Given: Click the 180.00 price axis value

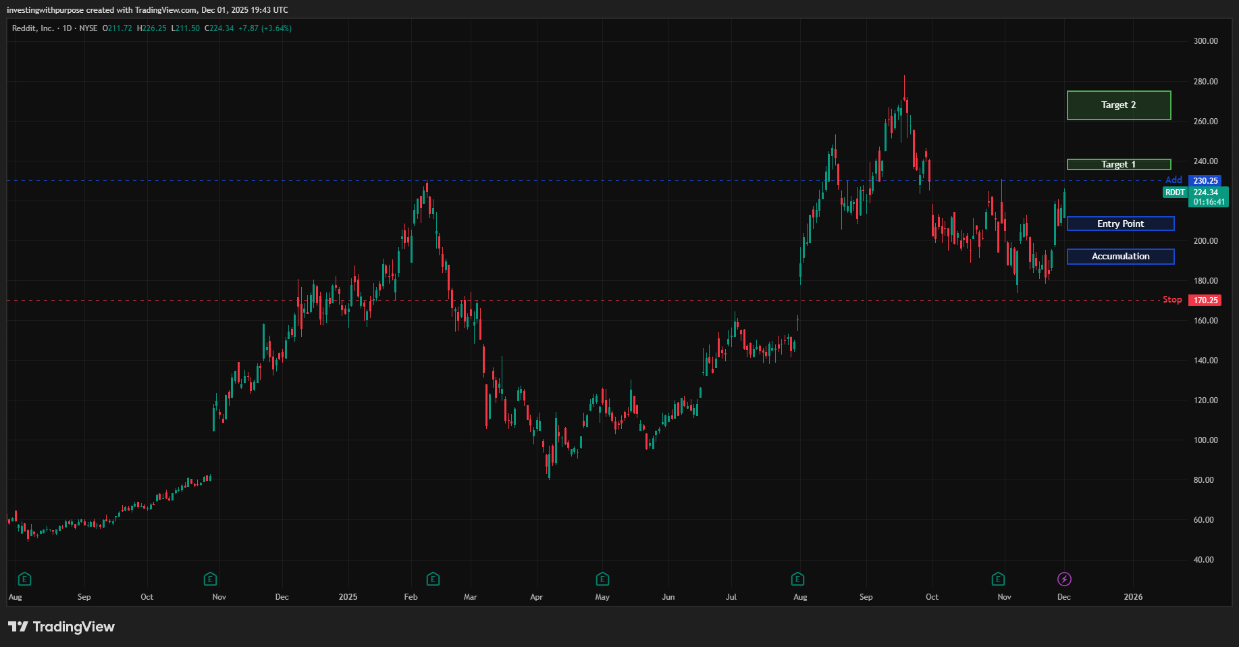Looking at the screenshot, I should (1205, 281).
